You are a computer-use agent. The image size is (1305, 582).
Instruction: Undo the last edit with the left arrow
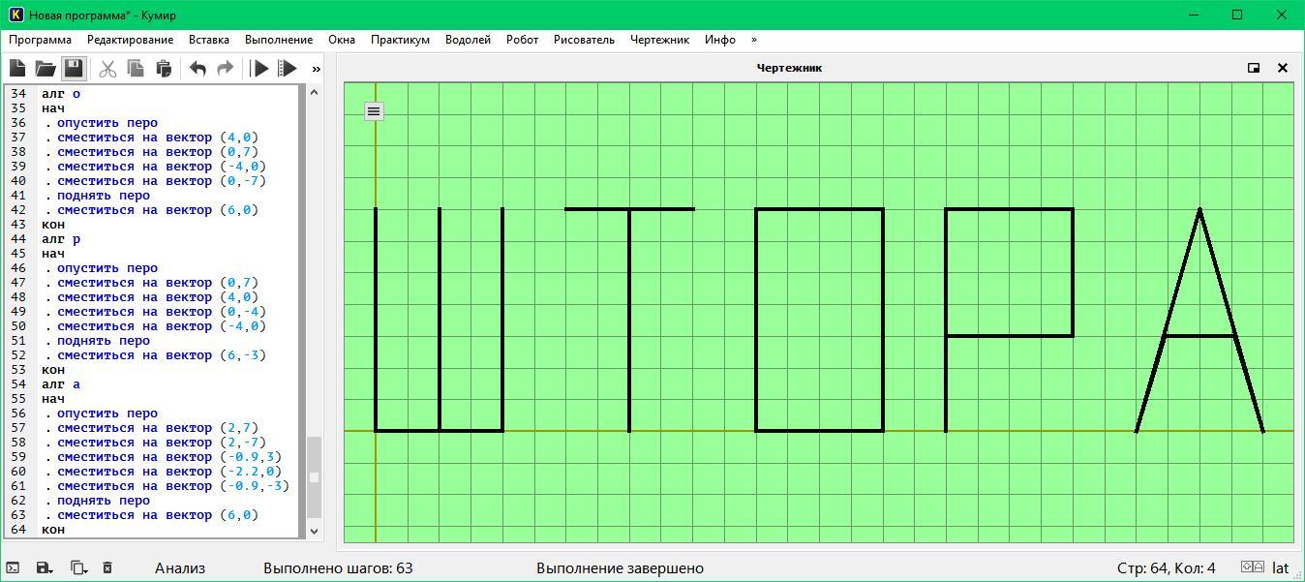(x=197, y=68)
